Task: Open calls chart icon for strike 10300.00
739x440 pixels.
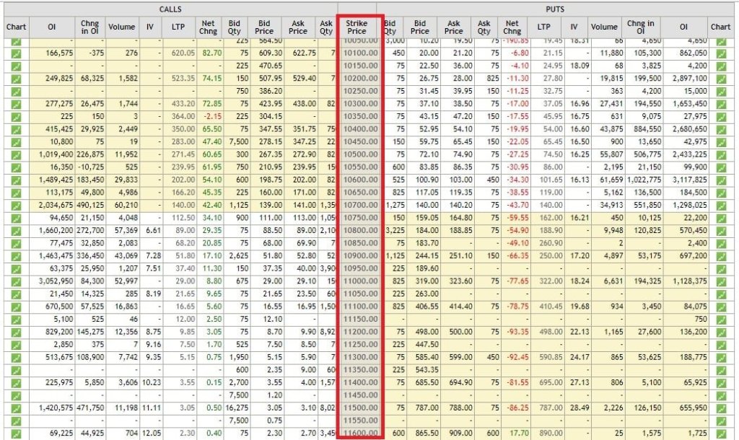Action: (16, 104)
